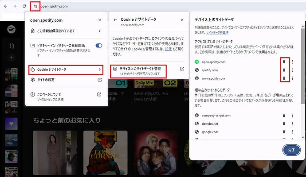
Task: Click the site data dialog scrollbar
Action: [303, 66]
